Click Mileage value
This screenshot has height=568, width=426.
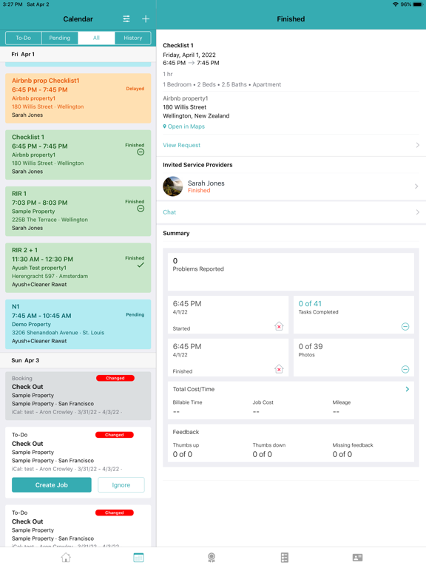(x=336, y=412)
